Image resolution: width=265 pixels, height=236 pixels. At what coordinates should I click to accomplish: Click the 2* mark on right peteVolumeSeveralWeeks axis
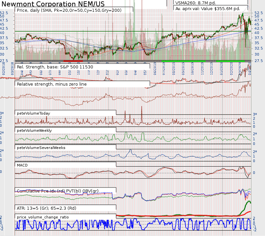(255, 152)
